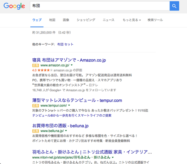Click the www.nitori-net.jp/store green URL
The width and height of the screenshot is (187, 164).
click(x=71, y=157)
